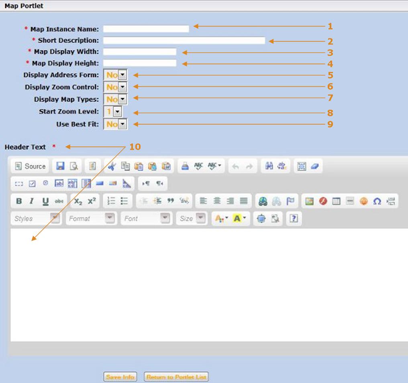Cut selection with the scissors icon

(x=112, y=166)
